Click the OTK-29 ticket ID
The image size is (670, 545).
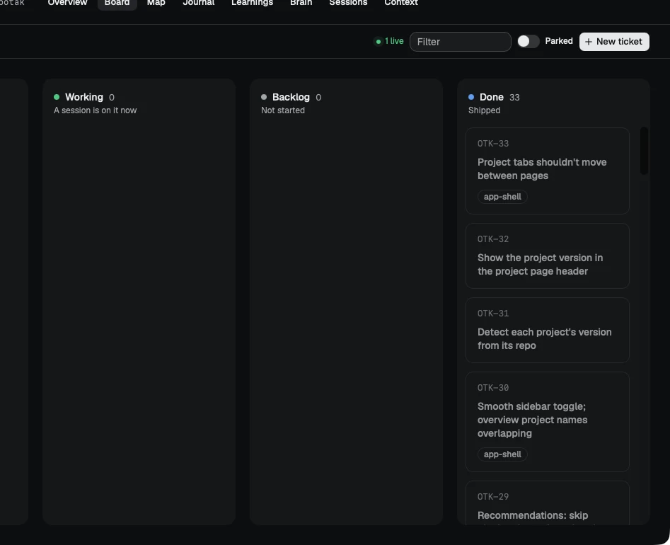point(493,497)
